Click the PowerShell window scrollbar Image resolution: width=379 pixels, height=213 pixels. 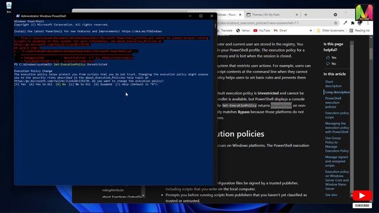tap(215, 25)
